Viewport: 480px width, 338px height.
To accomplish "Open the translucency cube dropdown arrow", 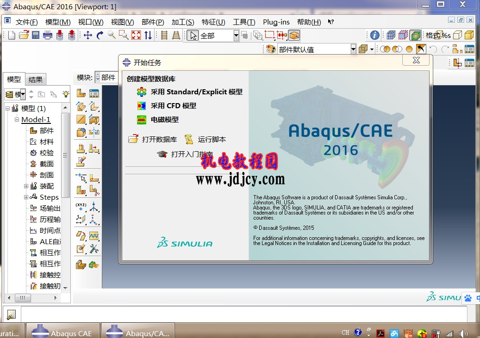I will click(x=372, y=49).
